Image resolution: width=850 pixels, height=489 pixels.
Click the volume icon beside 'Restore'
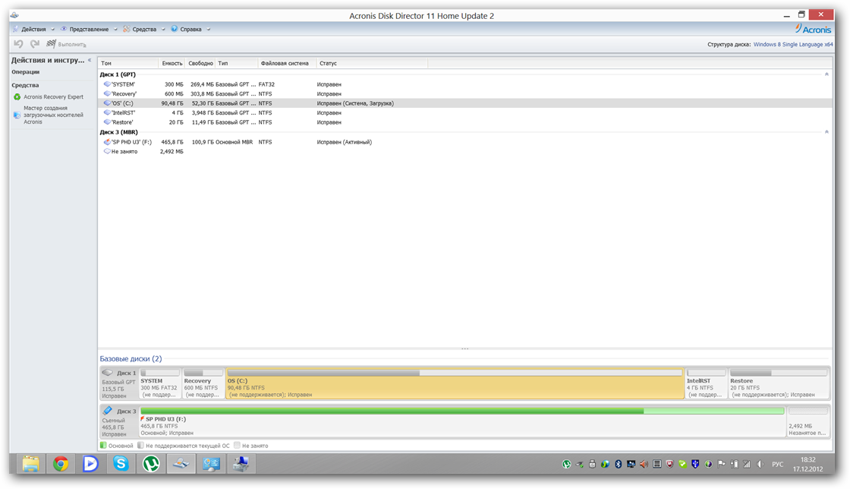[107, 122]
